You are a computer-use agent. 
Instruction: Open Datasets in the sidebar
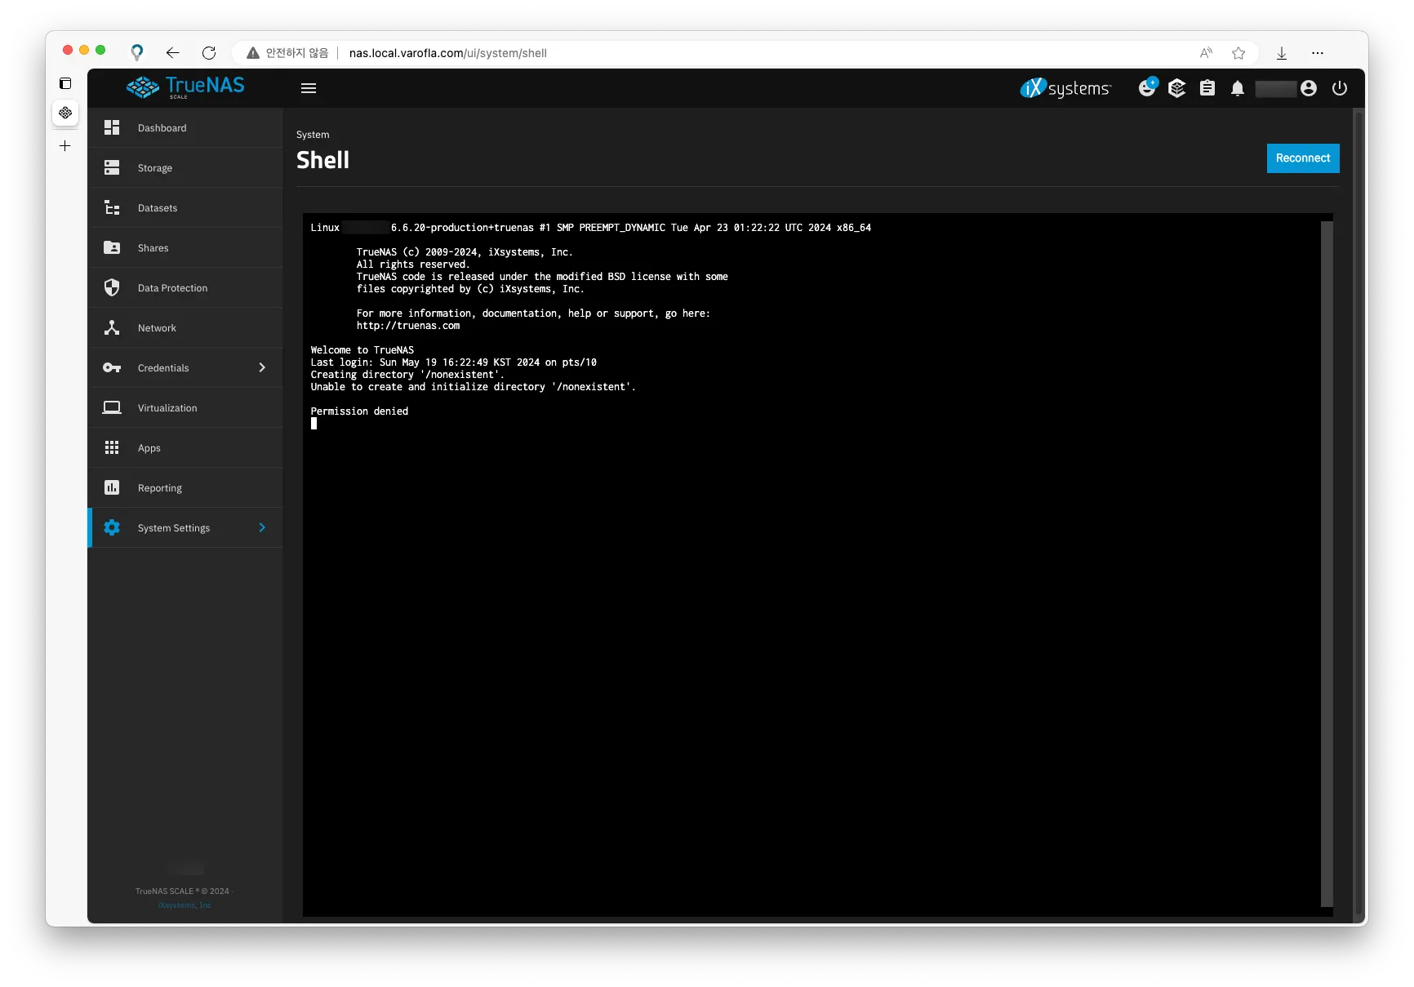pos(185,208)
